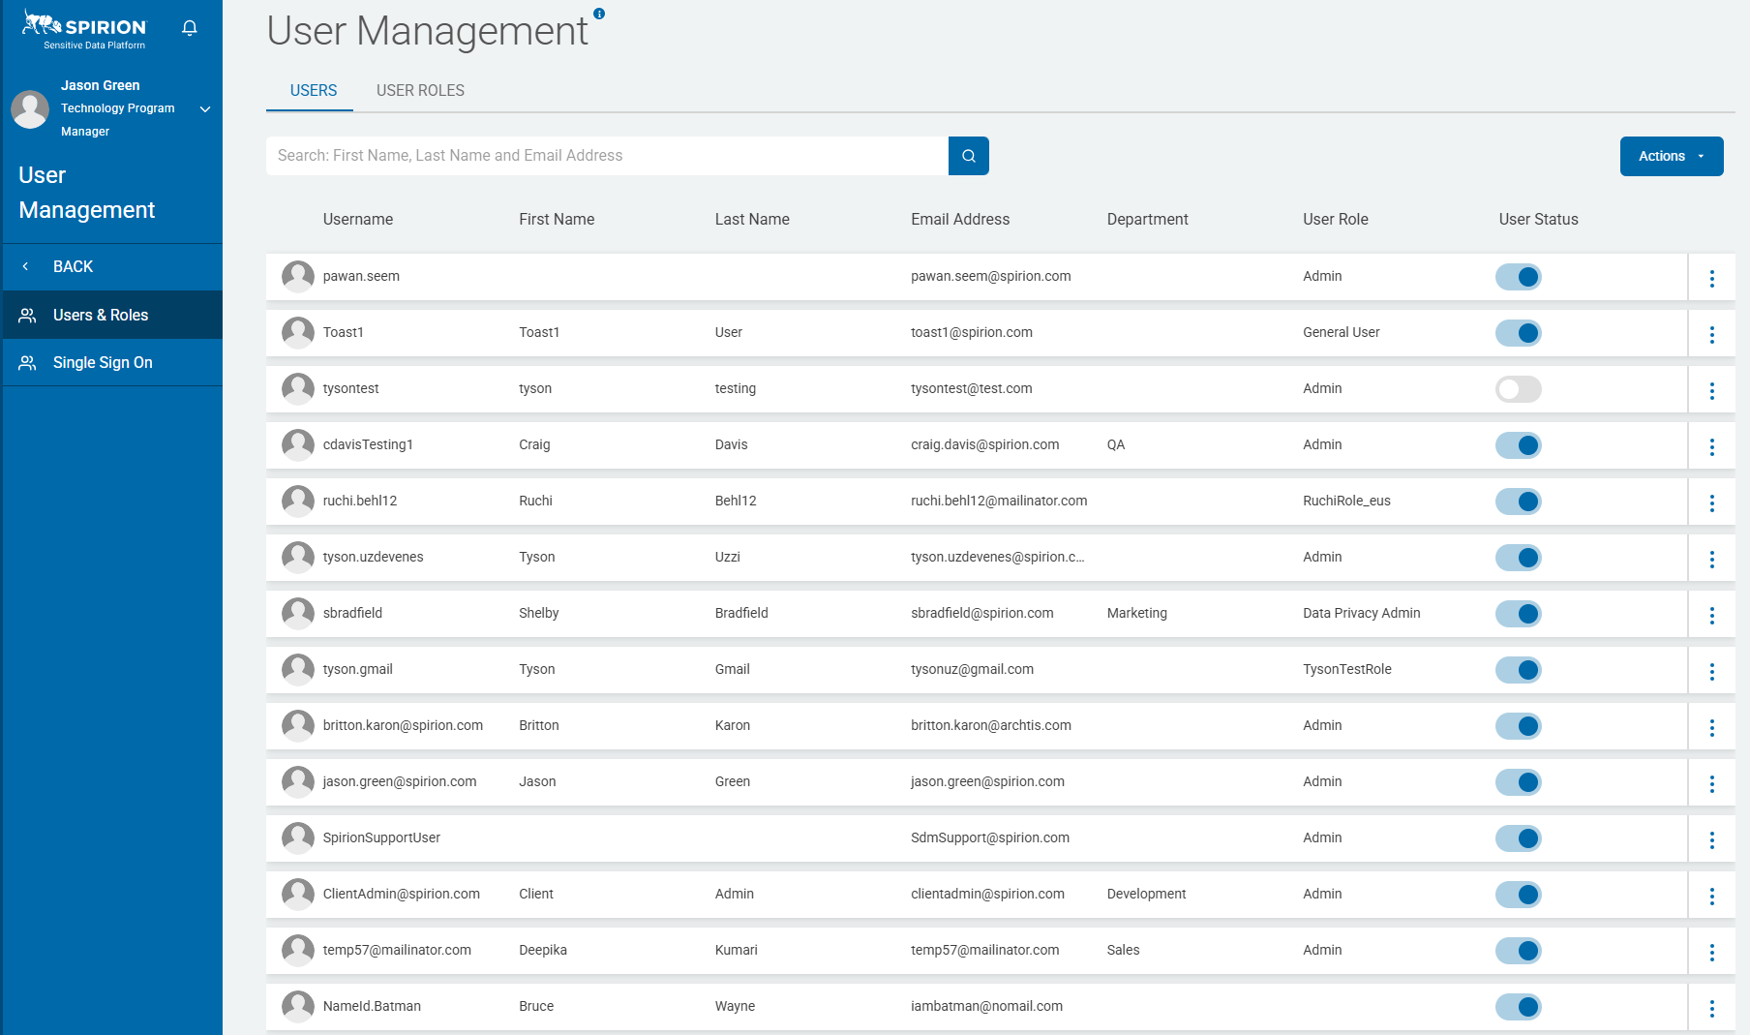Click the user search input field
1750x1035 pixels.
coord(607,156)
